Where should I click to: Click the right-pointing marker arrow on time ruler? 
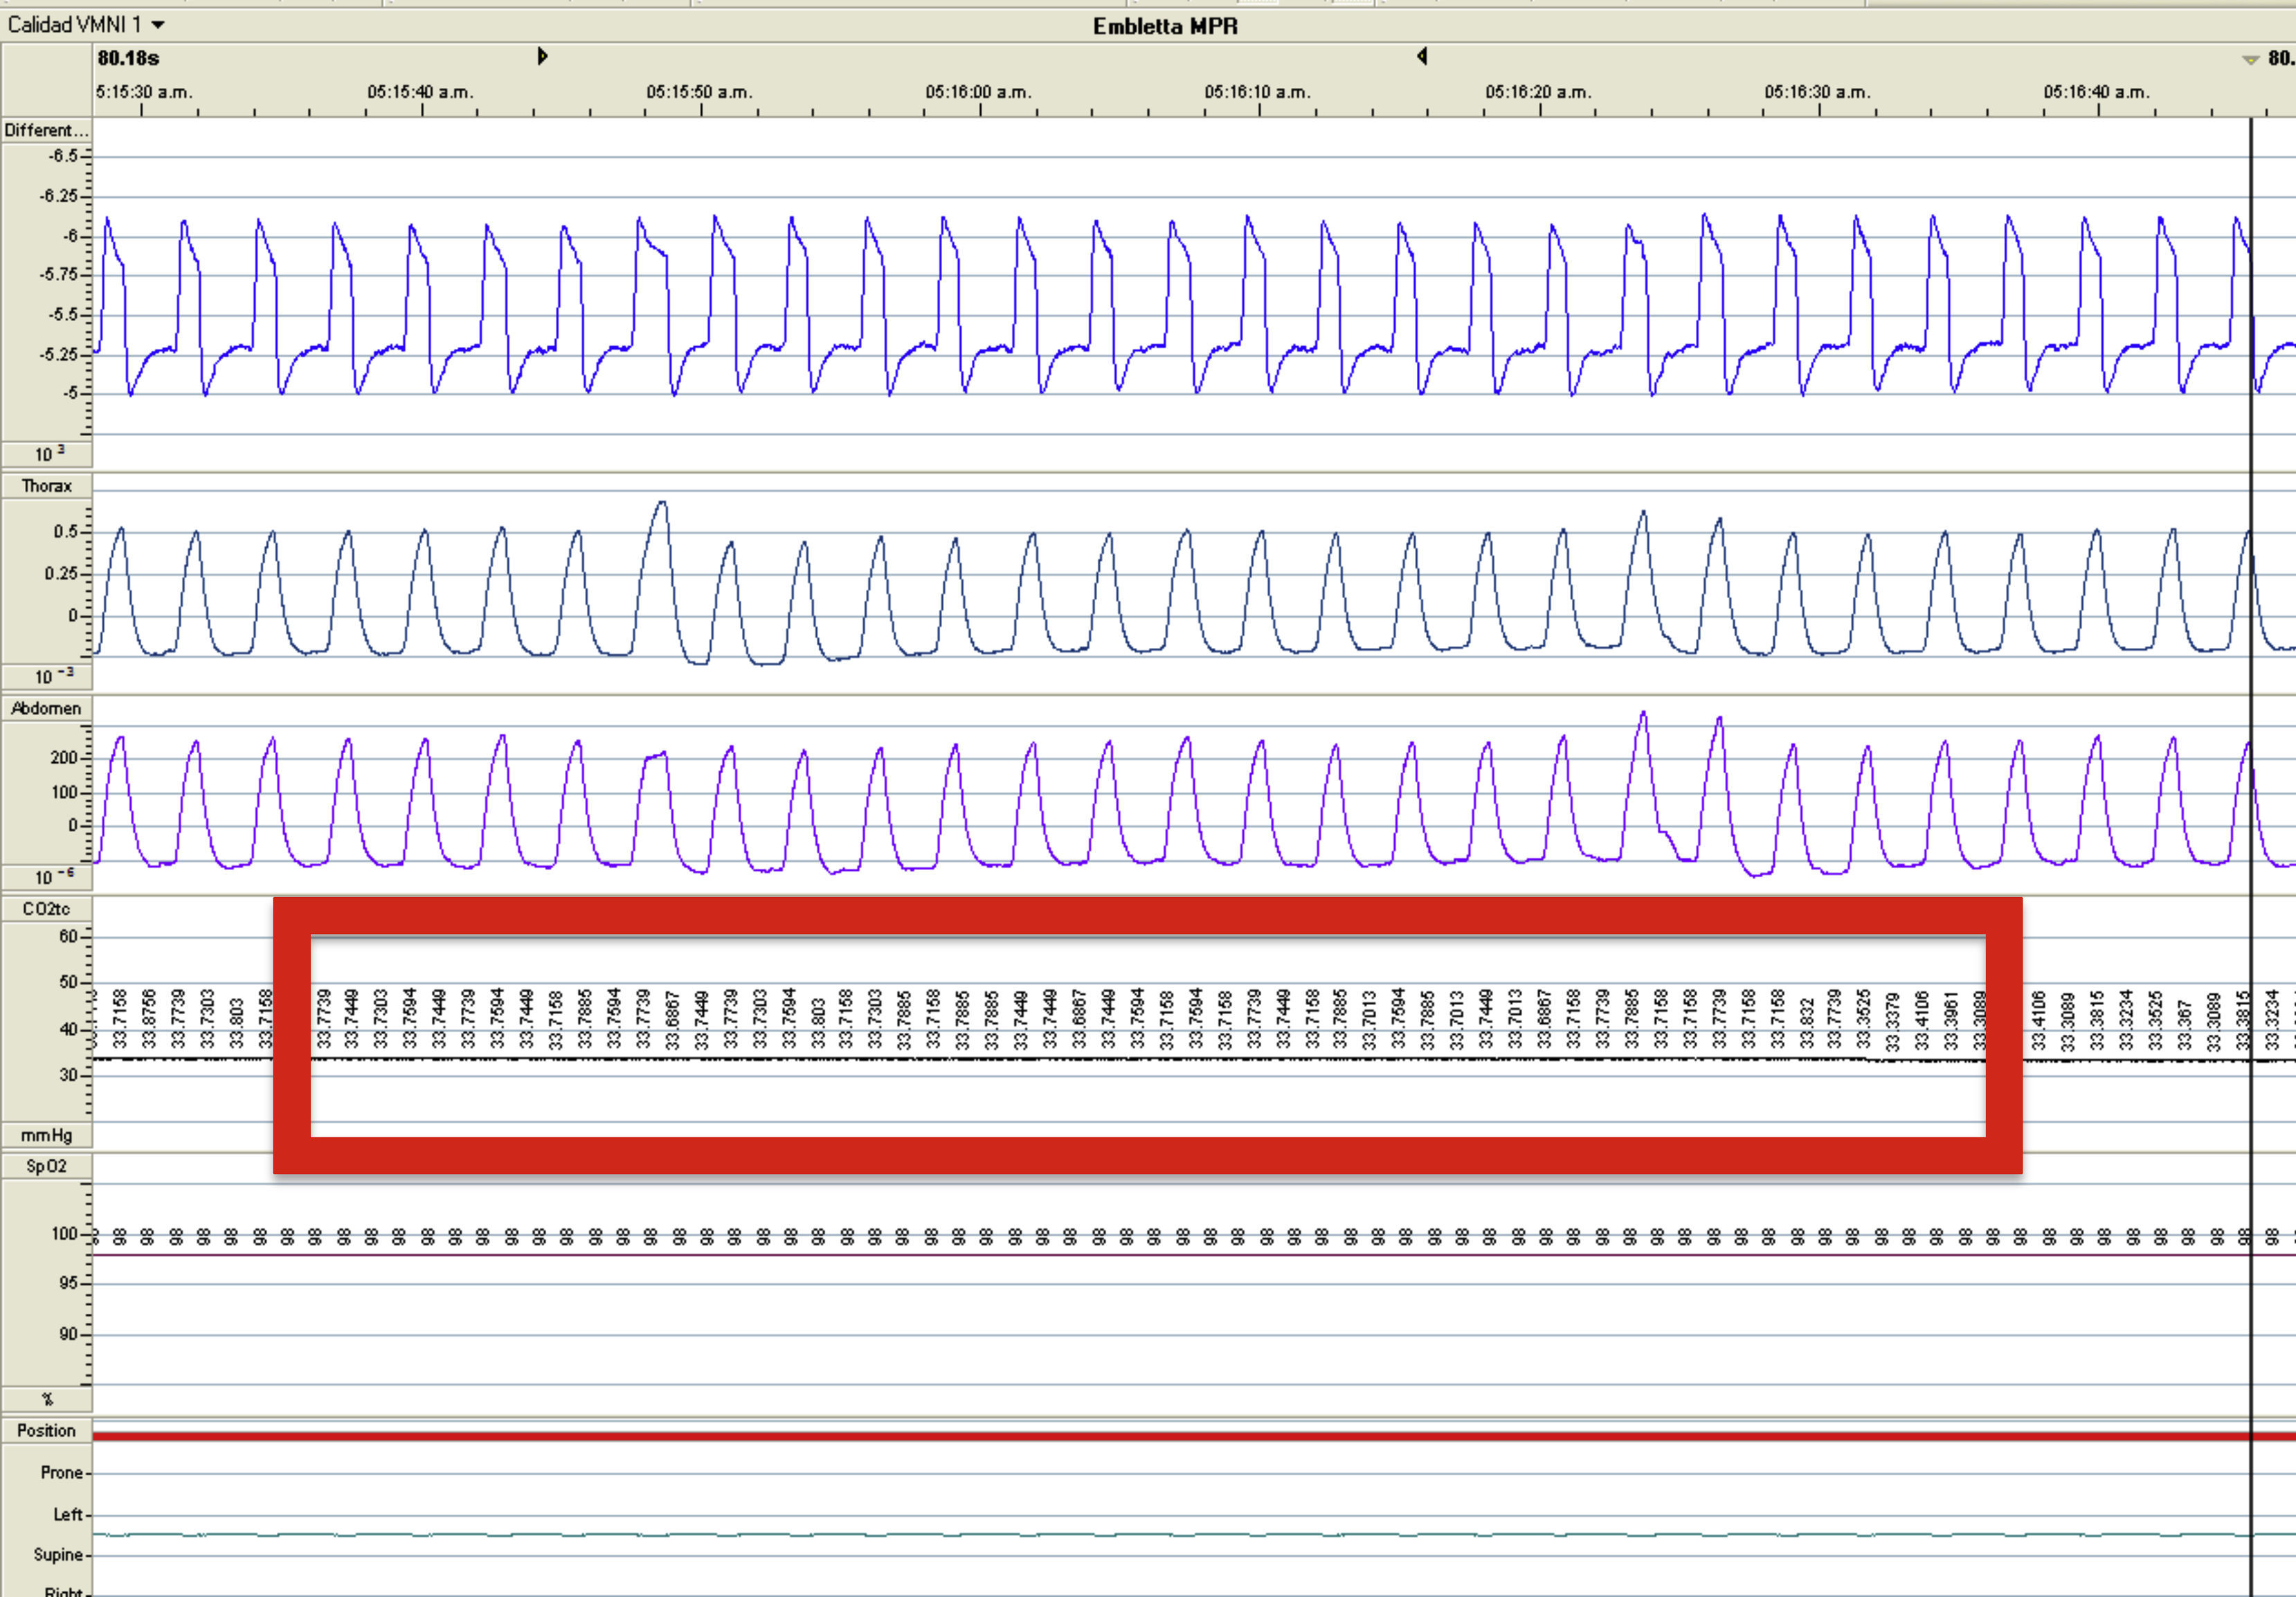(x=542, y=56)
